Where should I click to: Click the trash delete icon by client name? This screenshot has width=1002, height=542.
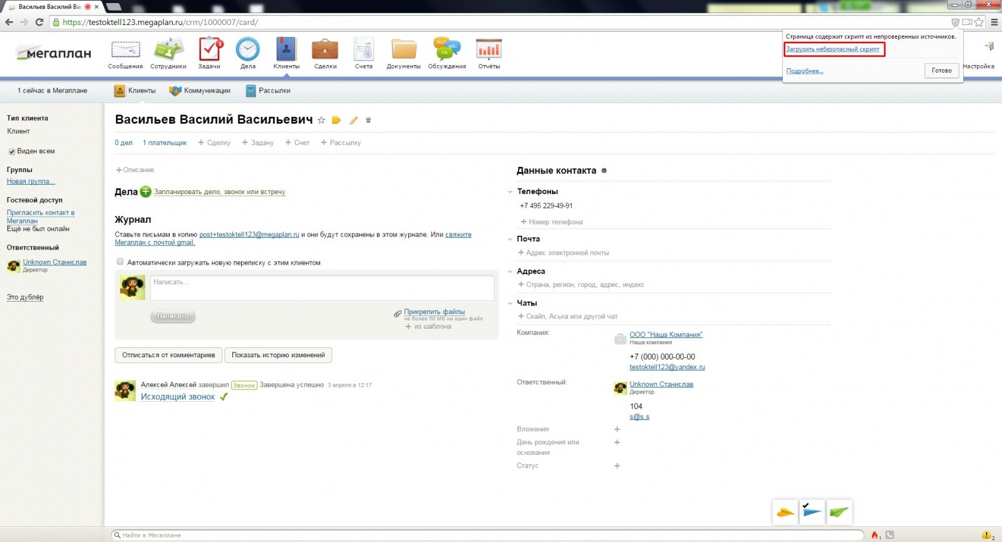coord(368,120)
